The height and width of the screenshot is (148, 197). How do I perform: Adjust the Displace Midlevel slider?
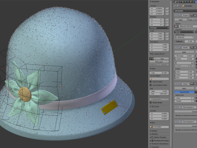point(184,42)
